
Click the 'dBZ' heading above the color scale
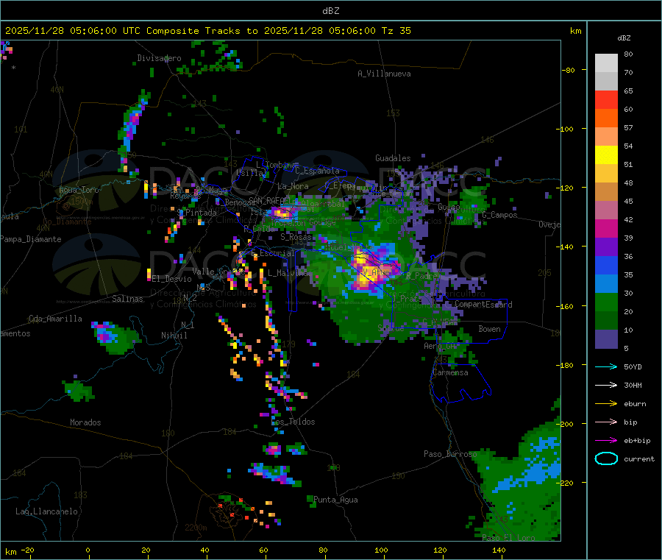click(624, 38)
